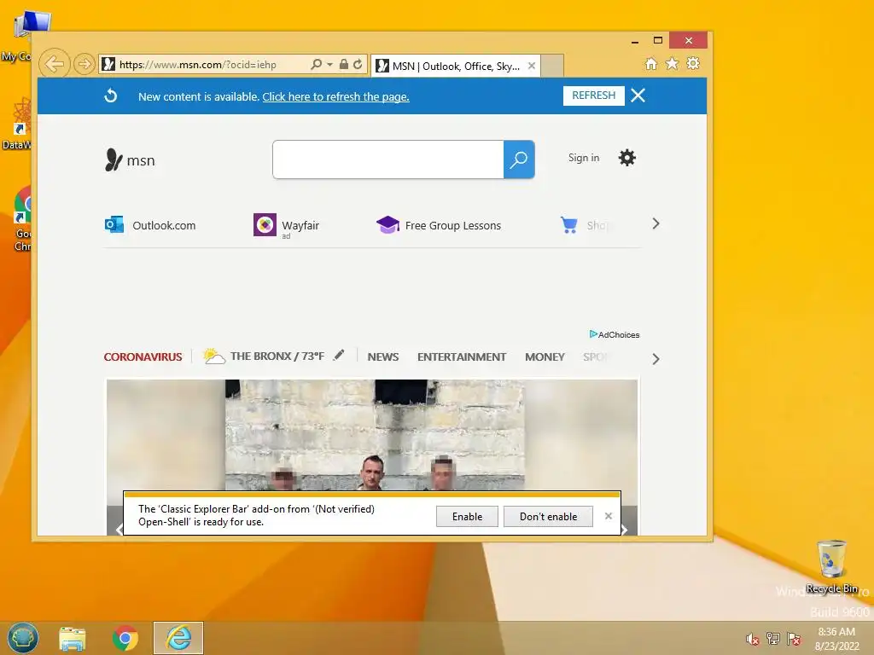Edit weather location with pencil icon
Viewport: 874px width, 655px height.
(x=339, y=355)
